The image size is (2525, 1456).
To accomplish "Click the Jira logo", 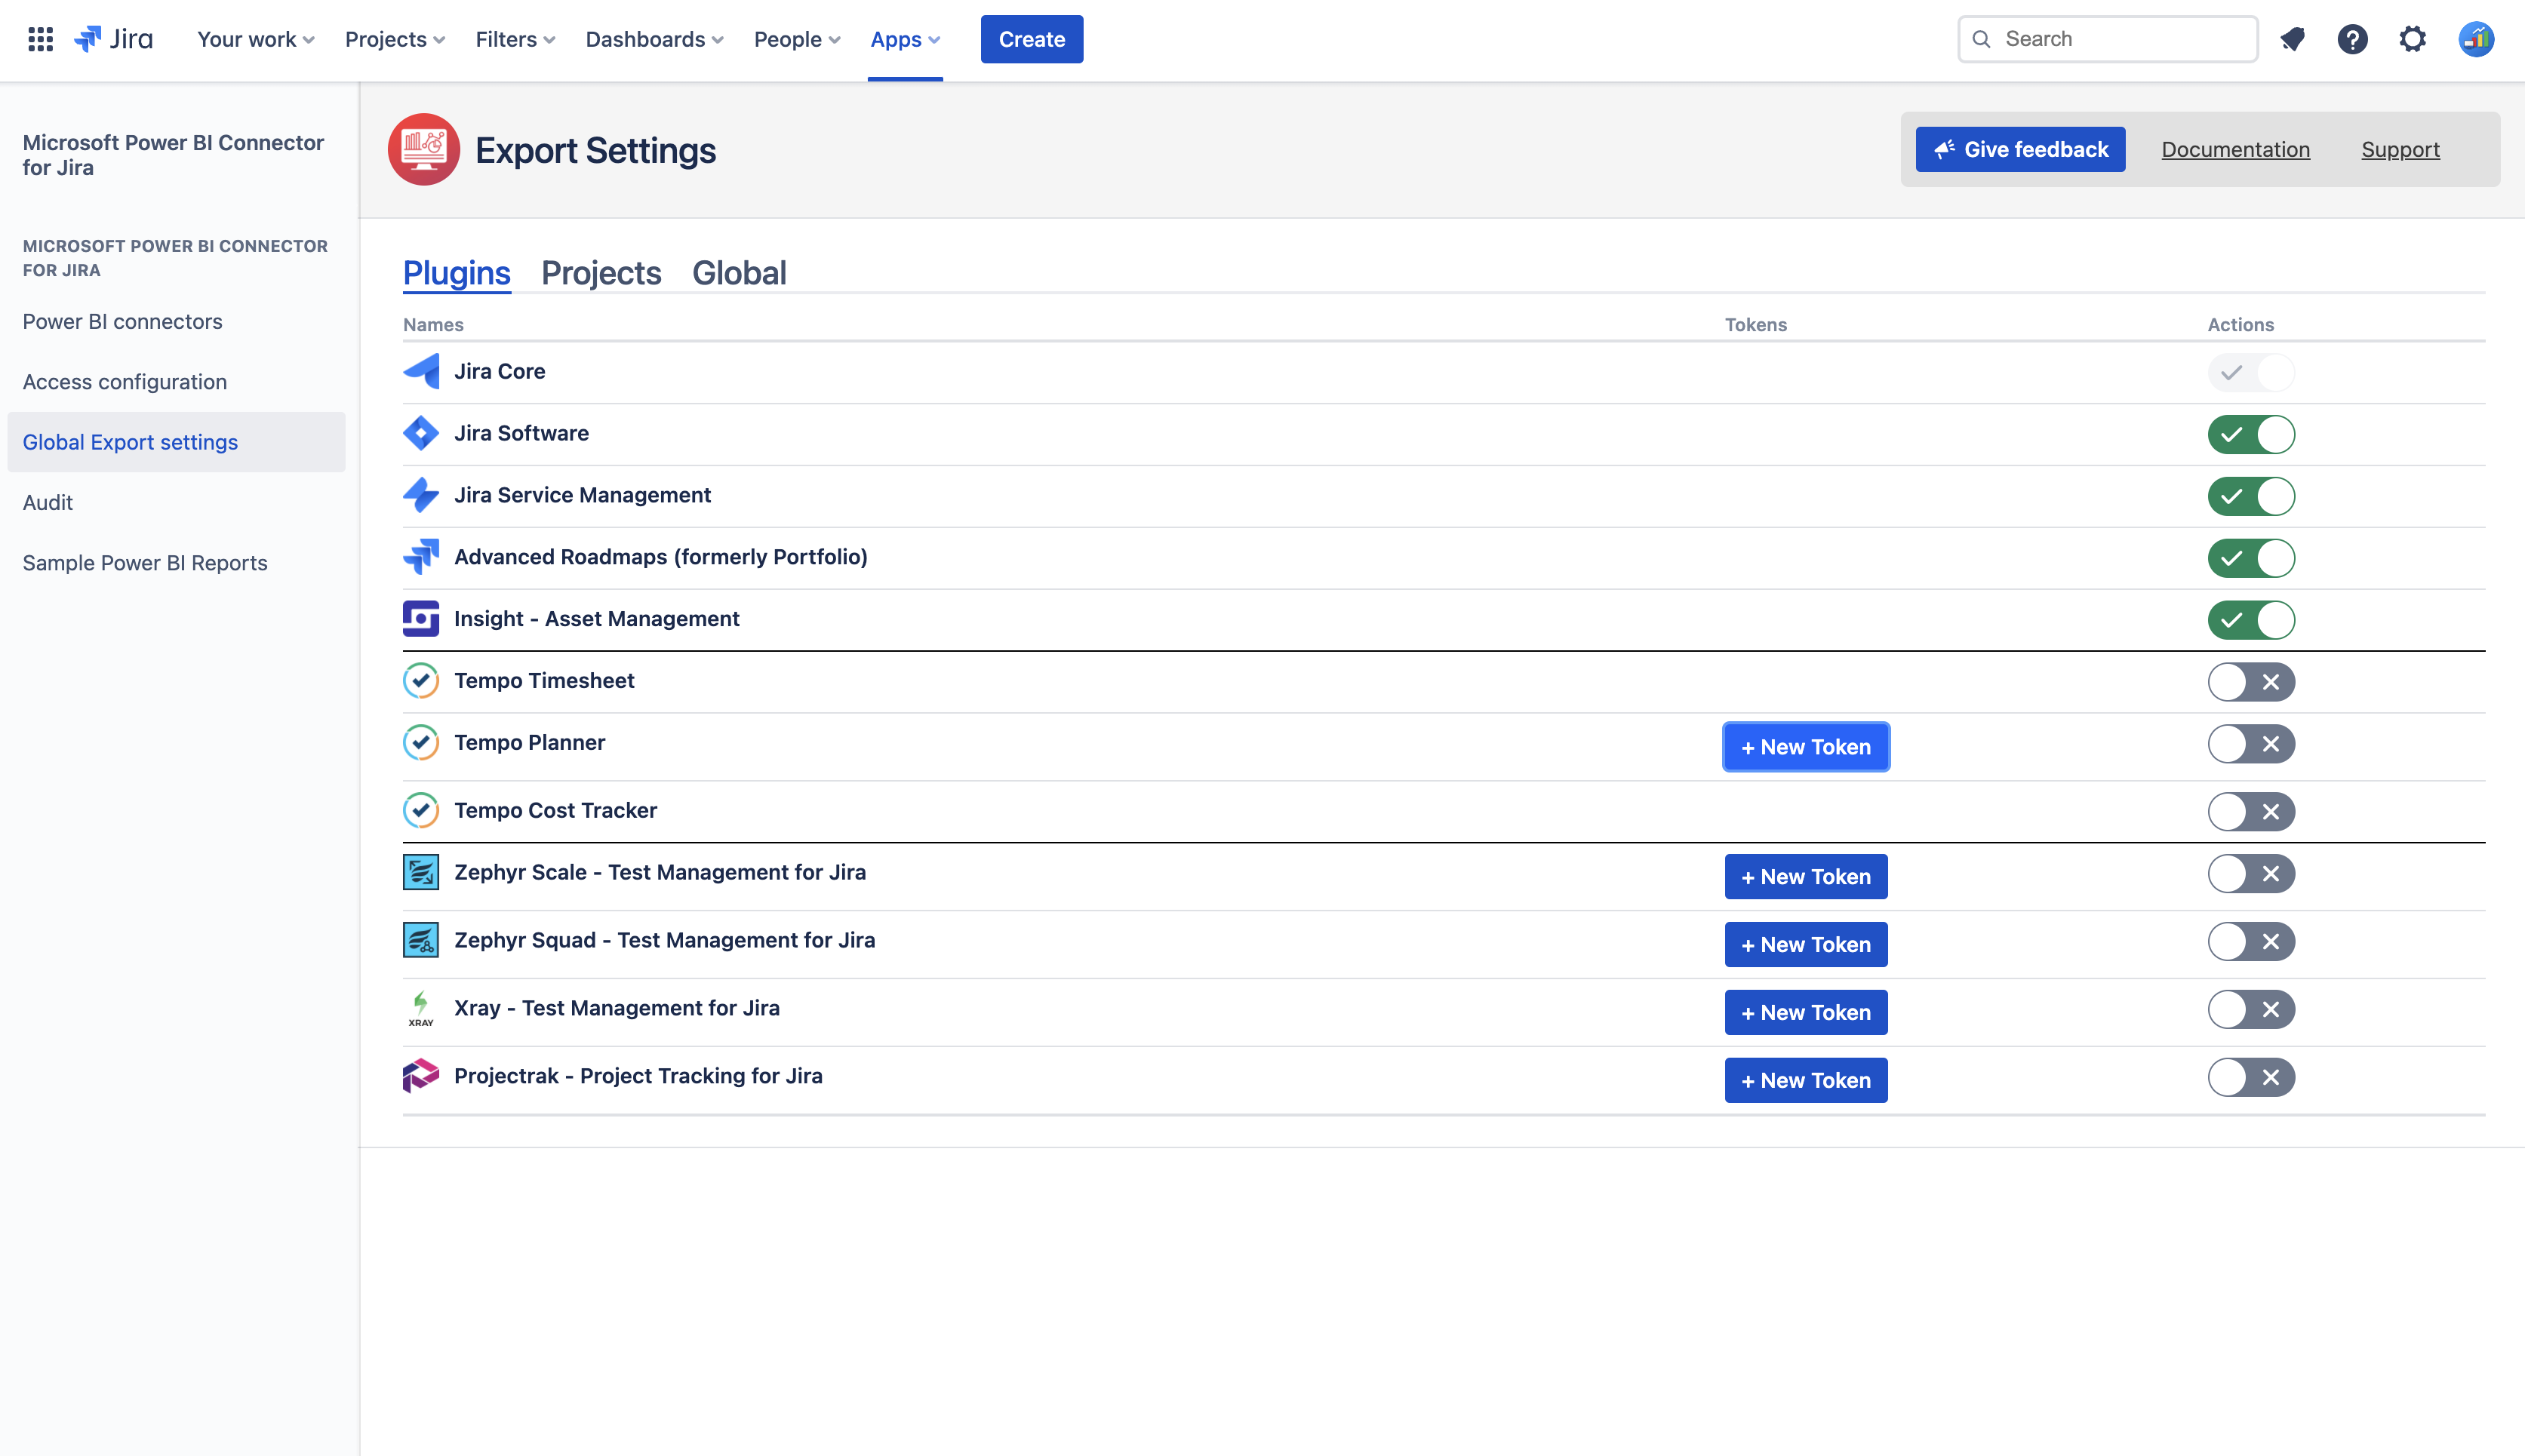I will point(114,39).
